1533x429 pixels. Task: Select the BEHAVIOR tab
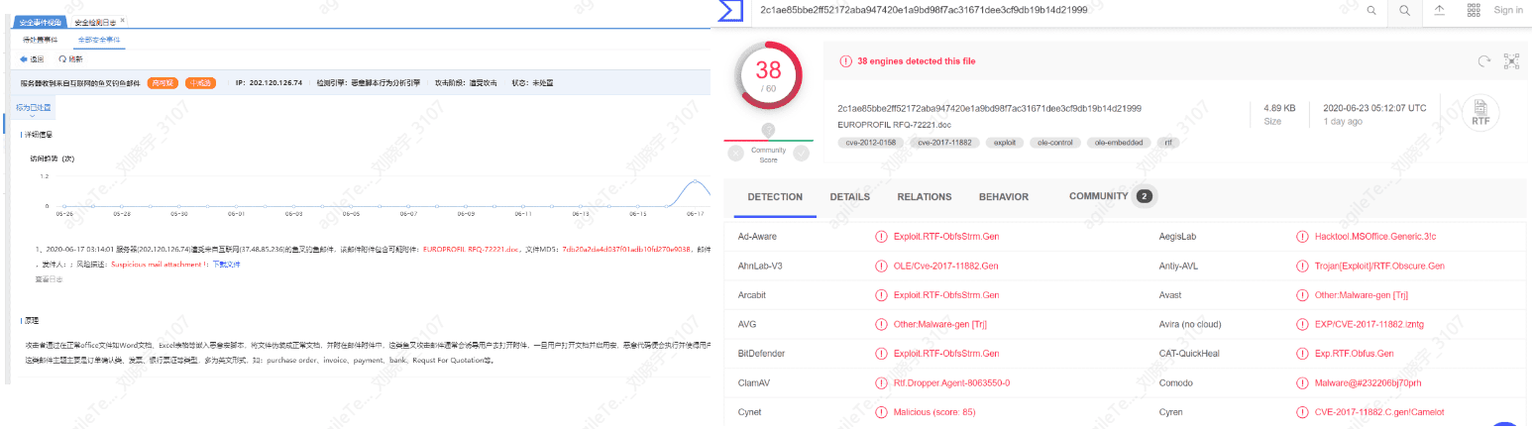click(1003, 197)
